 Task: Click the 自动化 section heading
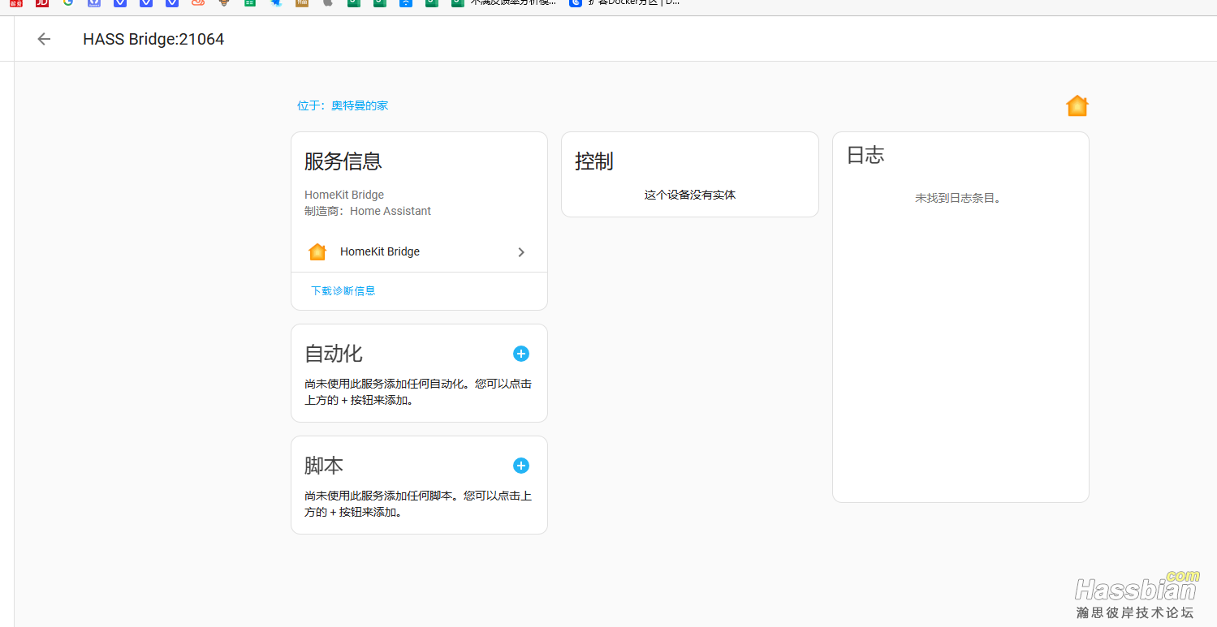coord(334,354)
